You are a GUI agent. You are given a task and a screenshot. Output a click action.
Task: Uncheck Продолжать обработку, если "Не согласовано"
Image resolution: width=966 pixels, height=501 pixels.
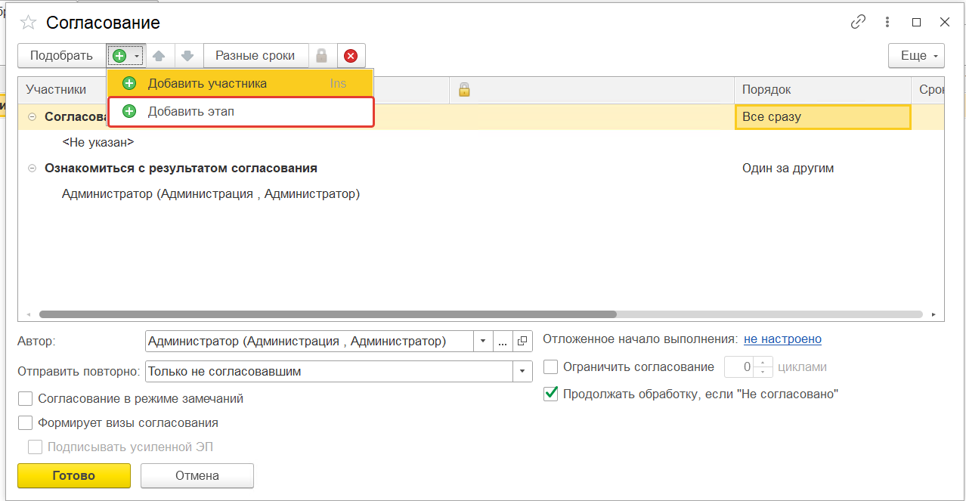[551, 394]
